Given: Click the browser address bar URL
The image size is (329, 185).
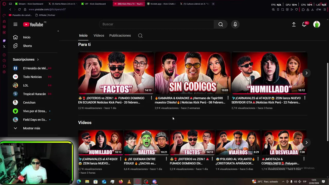Looking at the screenshot, I should pos(47,10).
